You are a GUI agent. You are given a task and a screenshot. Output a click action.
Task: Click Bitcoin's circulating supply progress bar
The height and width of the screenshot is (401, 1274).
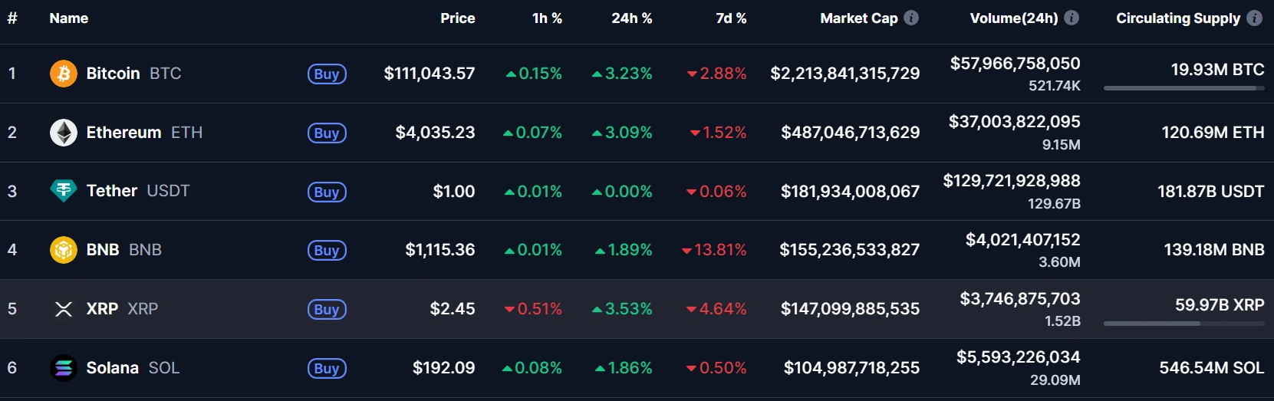1183,88
